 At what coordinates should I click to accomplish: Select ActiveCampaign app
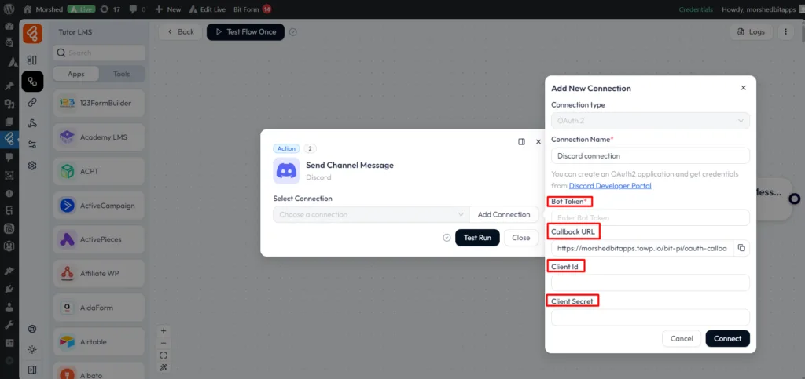point(99,206)
